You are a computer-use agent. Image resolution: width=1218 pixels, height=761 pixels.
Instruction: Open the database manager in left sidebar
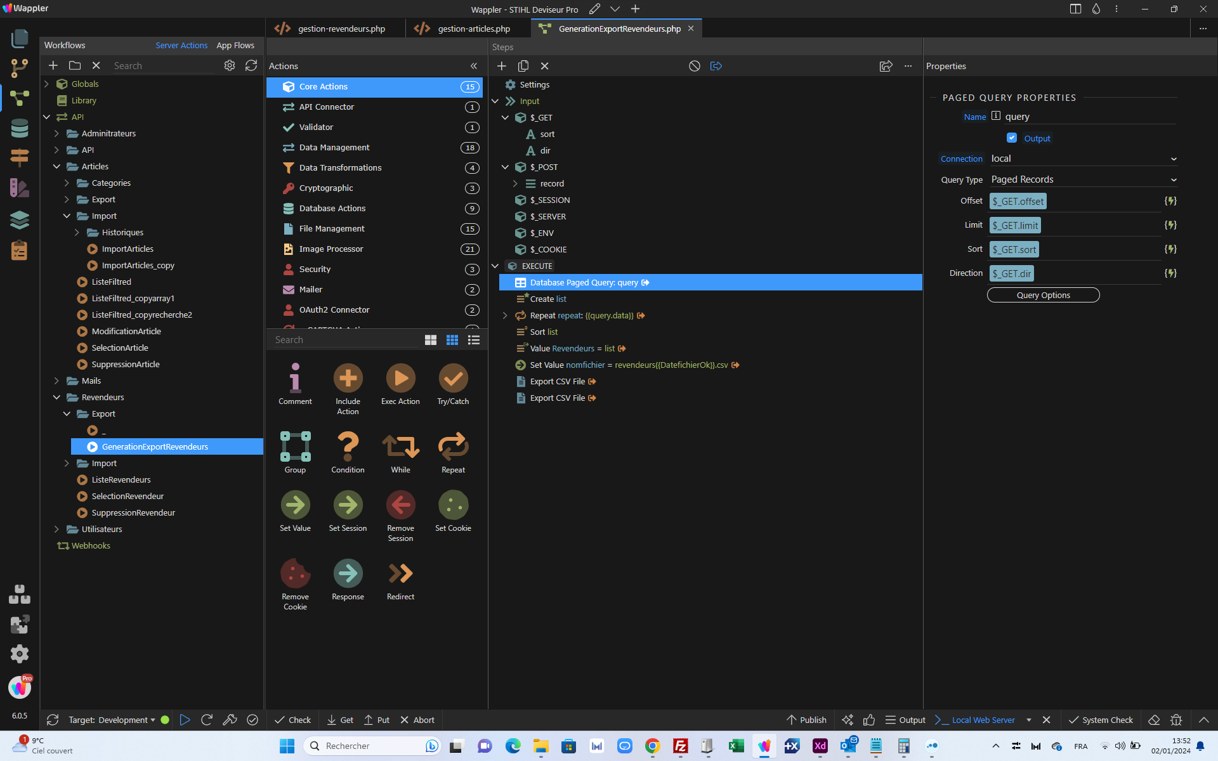[20, 128]
